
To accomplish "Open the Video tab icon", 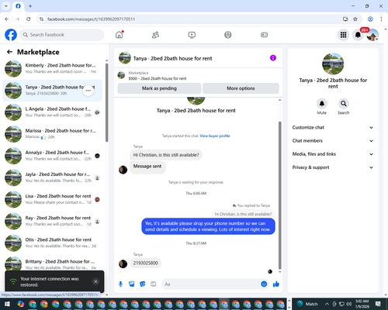I will point(192,35).
